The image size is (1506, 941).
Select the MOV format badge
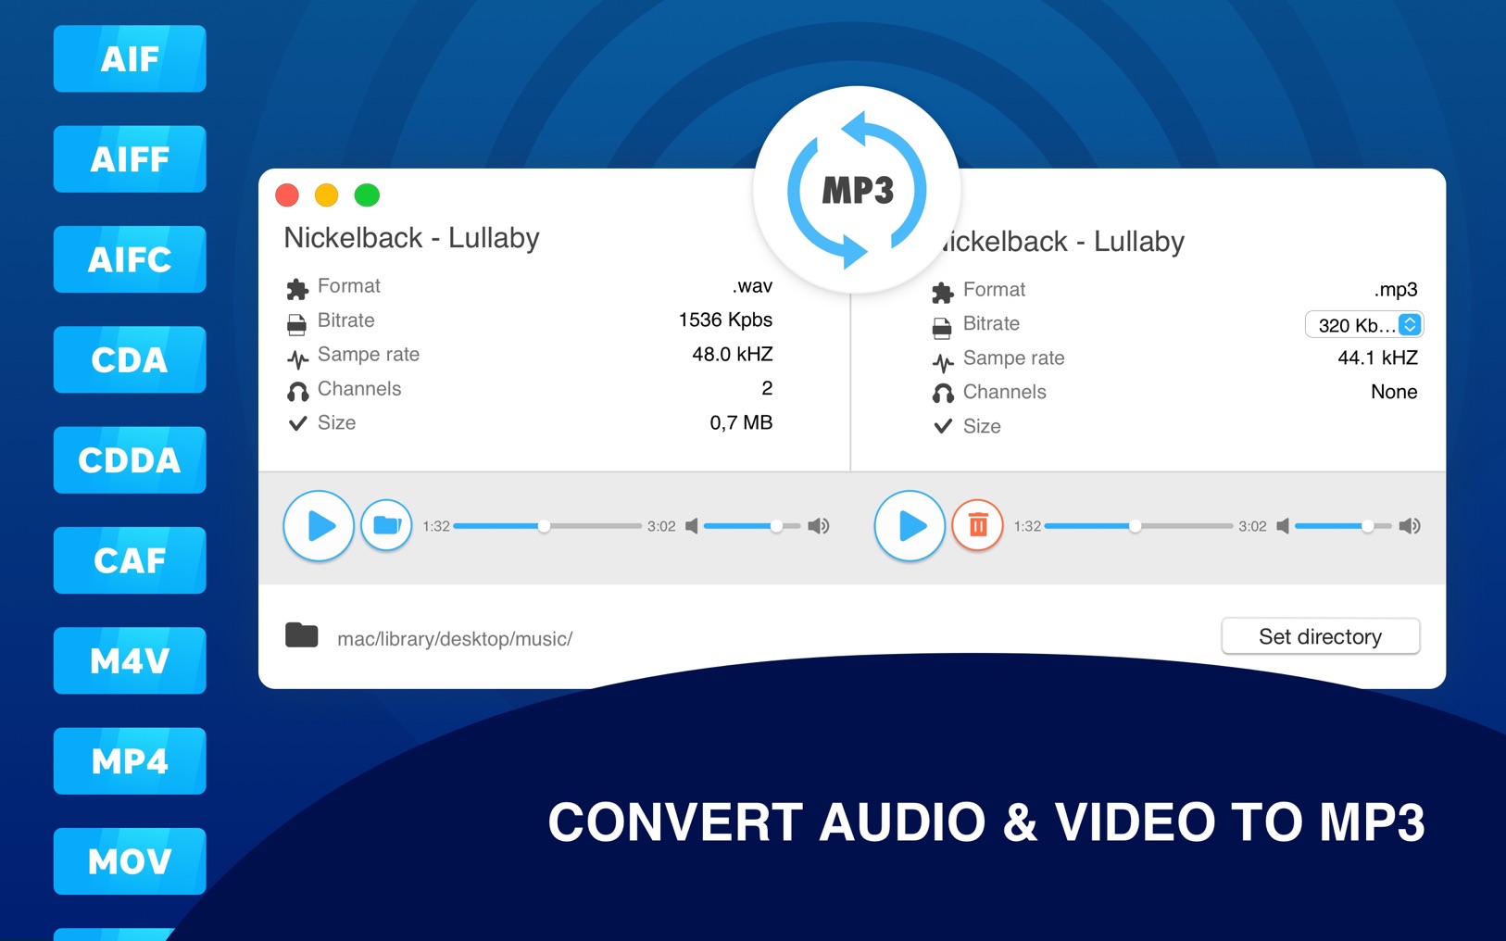point(130,861)
